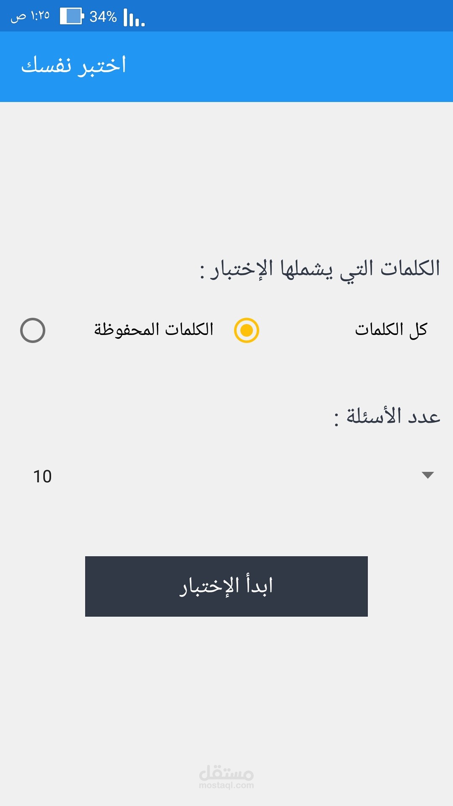Tap the value 10 in the spinner
The height and width of the screenshot is (806, 453).
[42, 476]
